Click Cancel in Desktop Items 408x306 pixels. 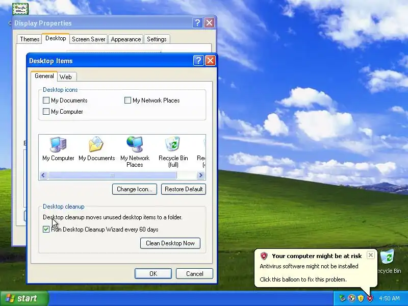194,274
